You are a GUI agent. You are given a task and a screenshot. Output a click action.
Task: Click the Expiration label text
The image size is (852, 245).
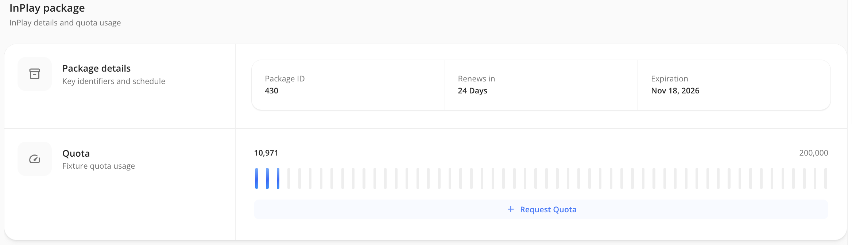tap(669, 79)
